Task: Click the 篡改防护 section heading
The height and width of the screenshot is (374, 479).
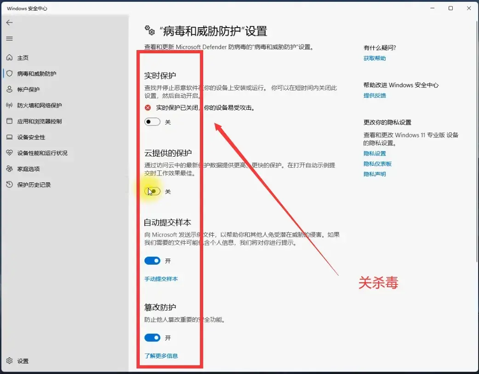Action: [x=160, y=307]
